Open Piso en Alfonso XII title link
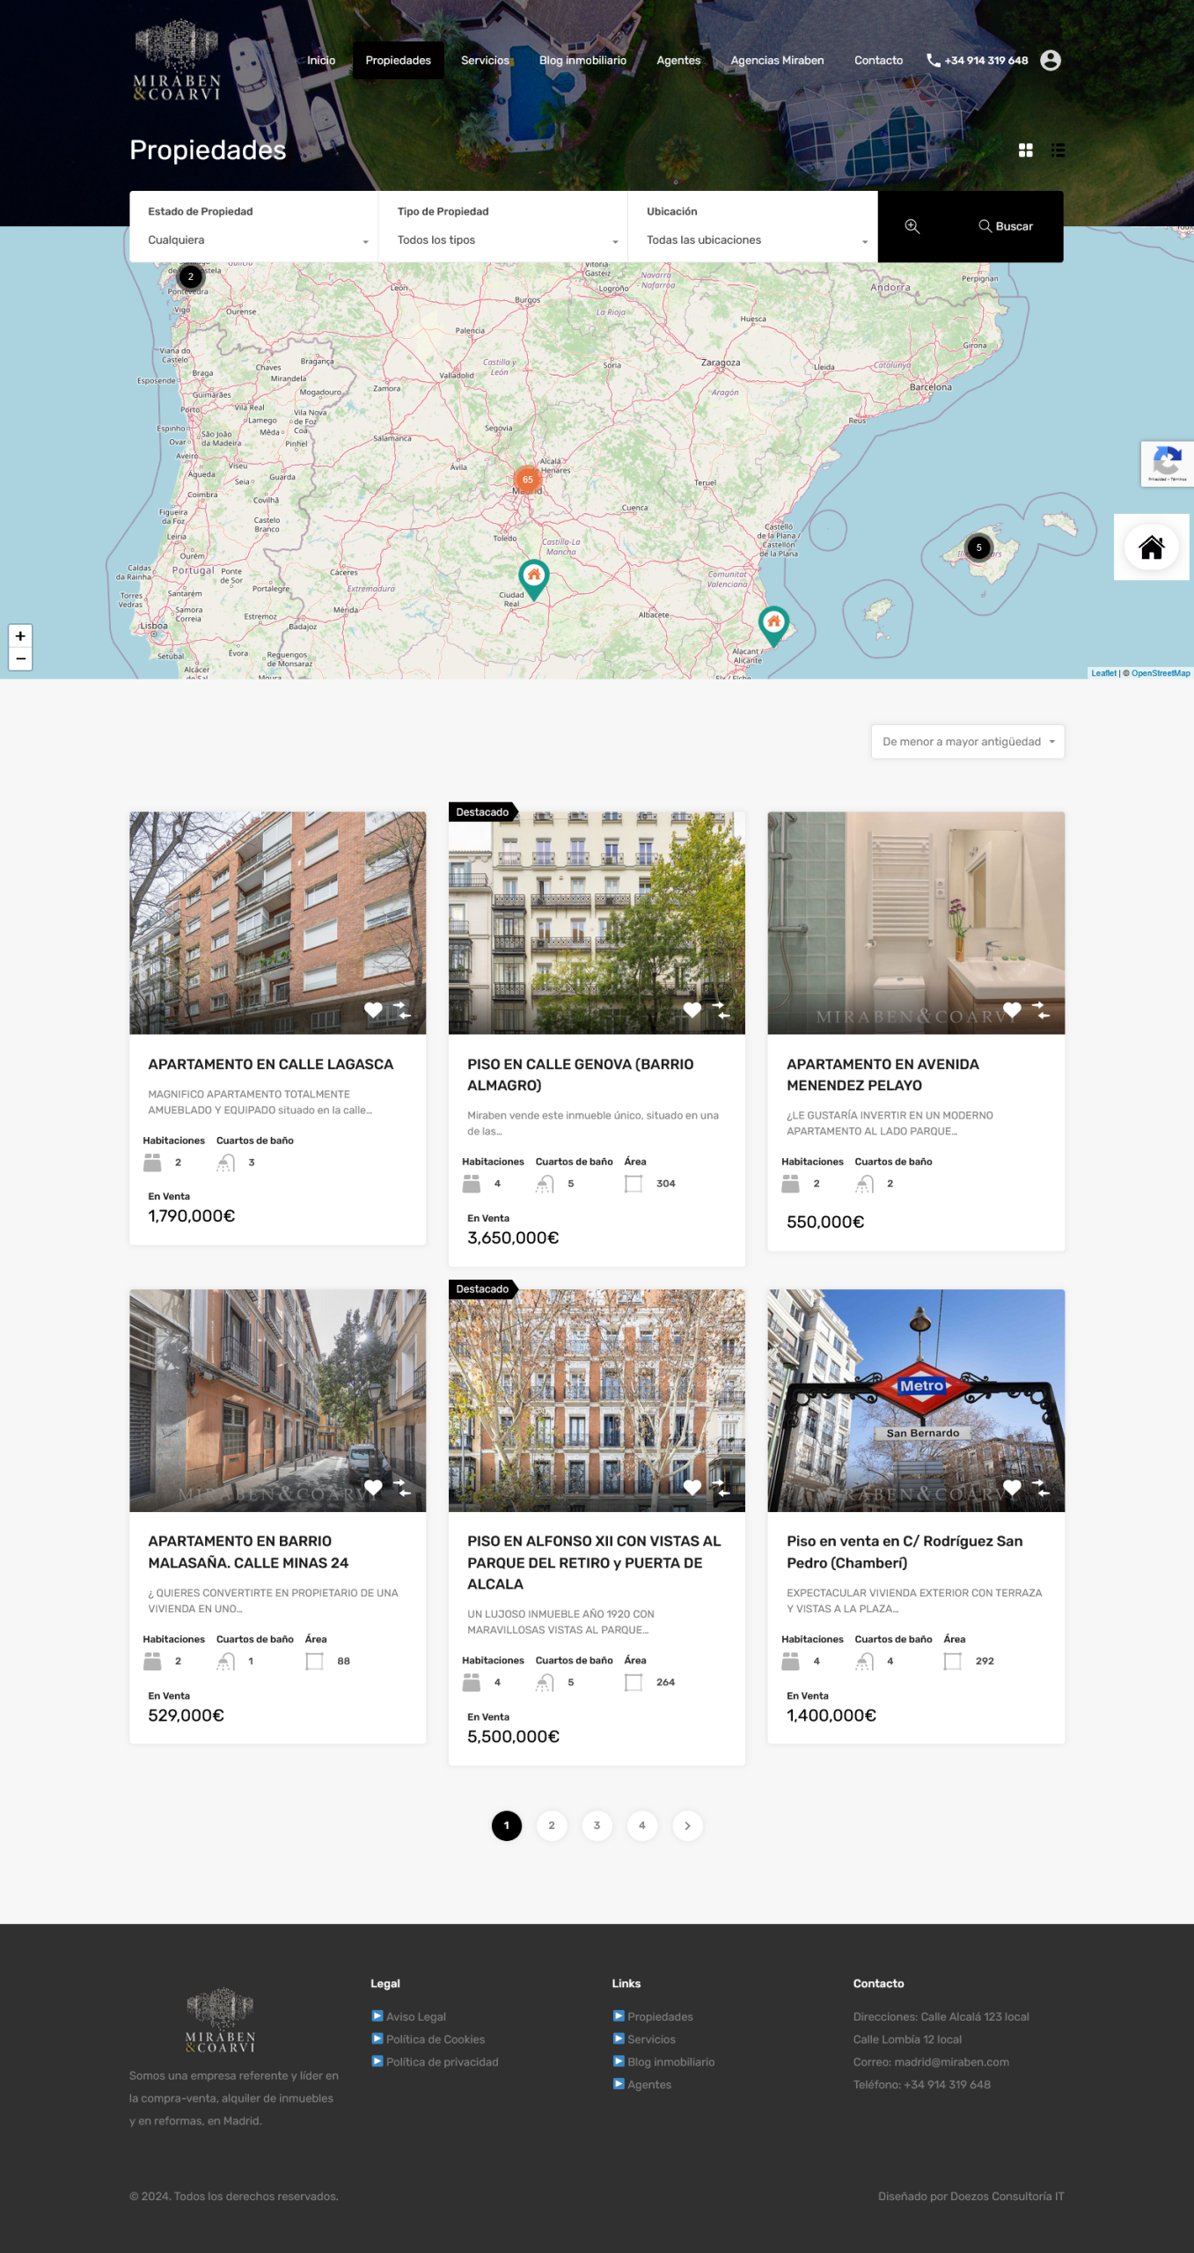The image size is (1194, 2253). pyautogui.click(x=594, y=1562)
